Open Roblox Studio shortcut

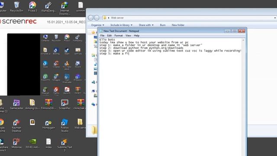coord(64,125)
